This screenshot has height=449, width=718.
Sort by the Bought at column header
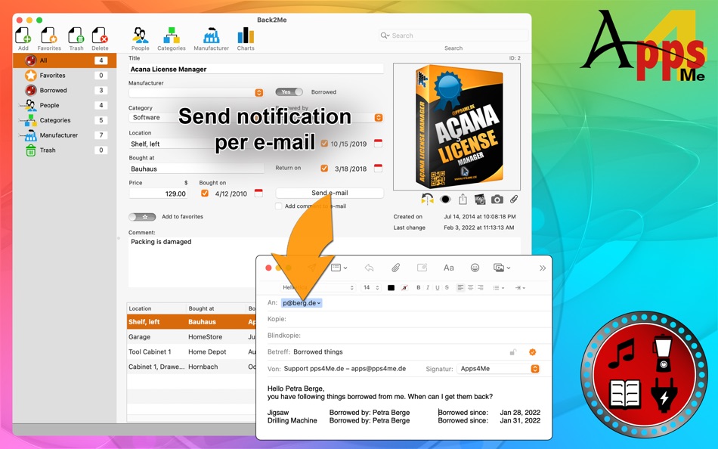(x=216, y=308)
